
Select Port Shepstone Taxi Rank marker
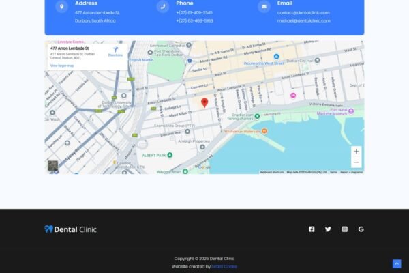[x=150, y=53]
